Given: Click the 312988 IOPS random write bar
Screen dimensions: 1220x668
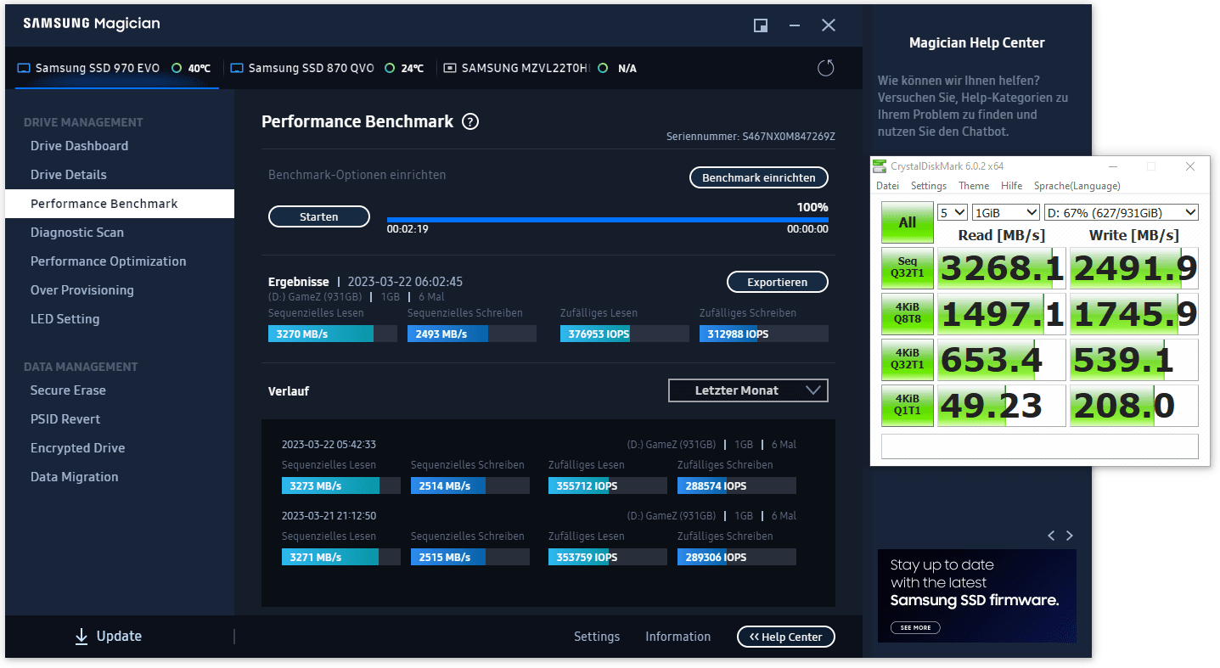Looking at the screenshot, I should pyautogui.click(x=764, y=334).
